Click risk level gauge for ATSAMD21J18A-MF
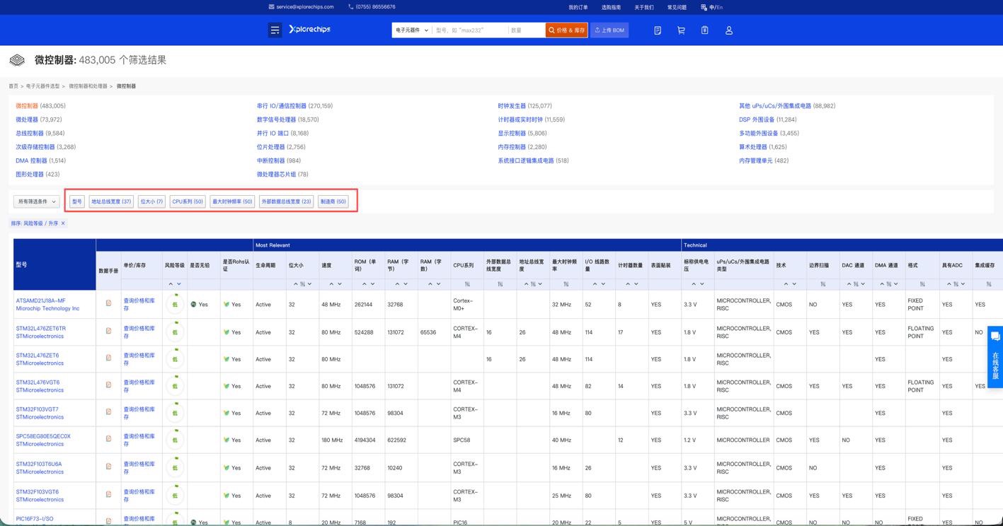This screenshot has width=1003, height=526. (x=175, y=304)
